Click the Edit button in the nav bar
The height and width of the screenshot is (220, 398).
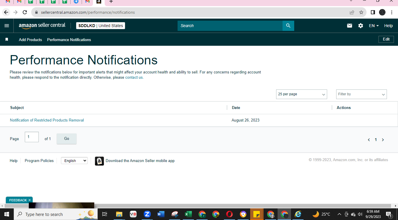[x=386, y=39]
